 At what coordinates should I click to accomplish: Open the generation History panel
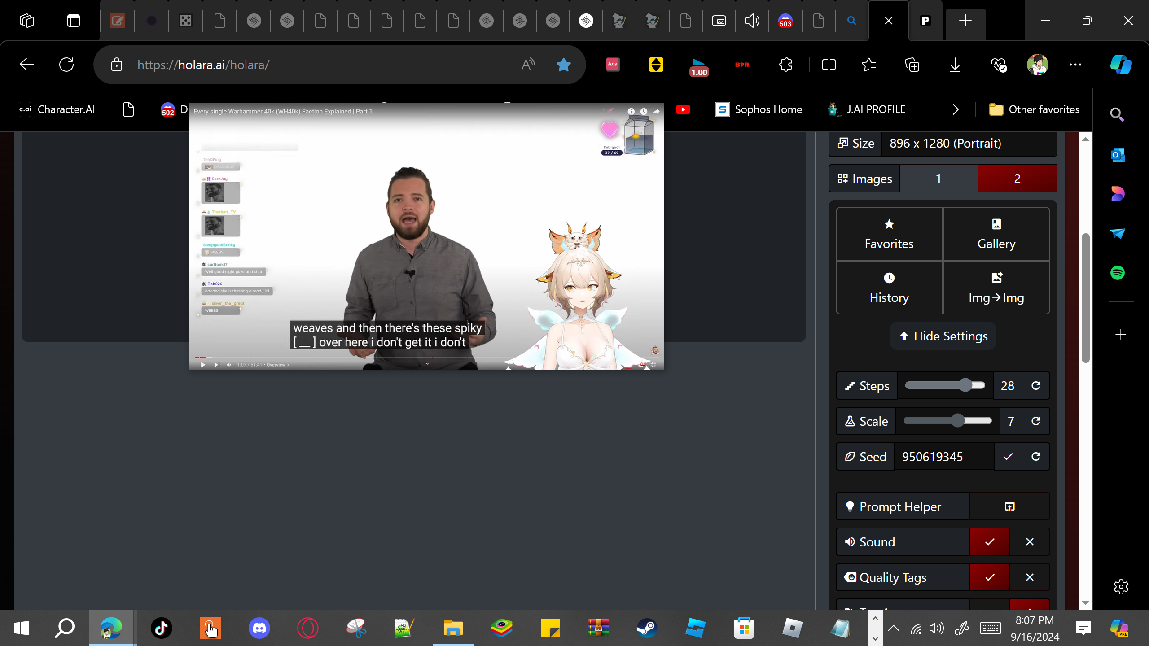tap(889, 288)
